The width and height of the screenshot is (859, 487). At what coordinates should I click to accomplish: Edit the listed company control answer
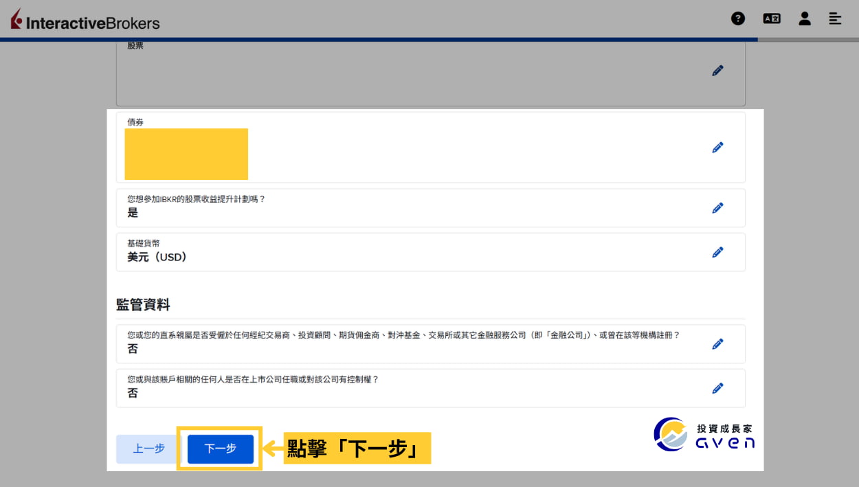(x=718, y=388)
